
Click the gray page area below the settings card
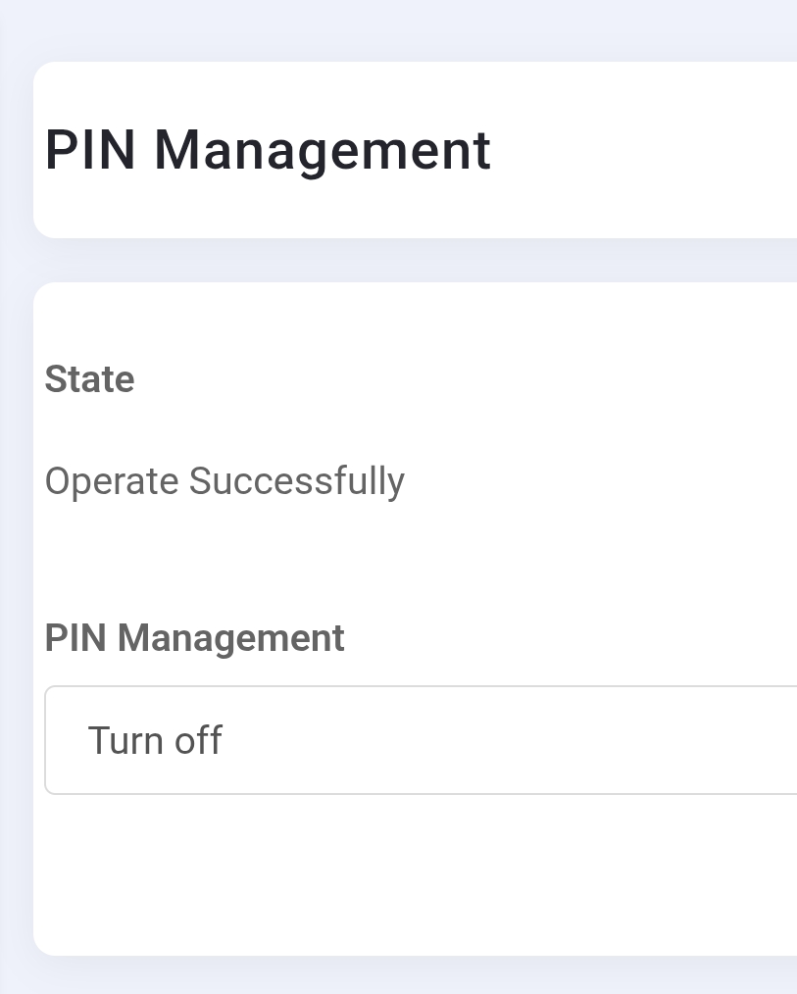pyautogui.click(x=392, y=975)
